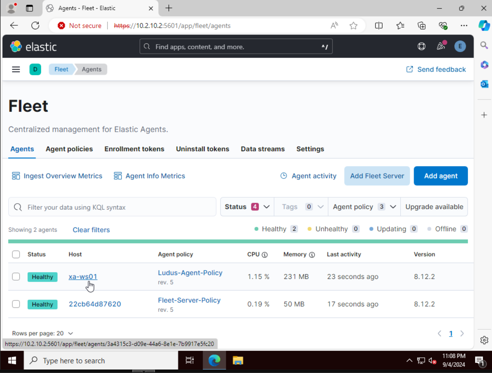The width and height of the screenshot is (492, 373).
Task: Toggle the Upgrade available filter
Action: tap(434, 207)
